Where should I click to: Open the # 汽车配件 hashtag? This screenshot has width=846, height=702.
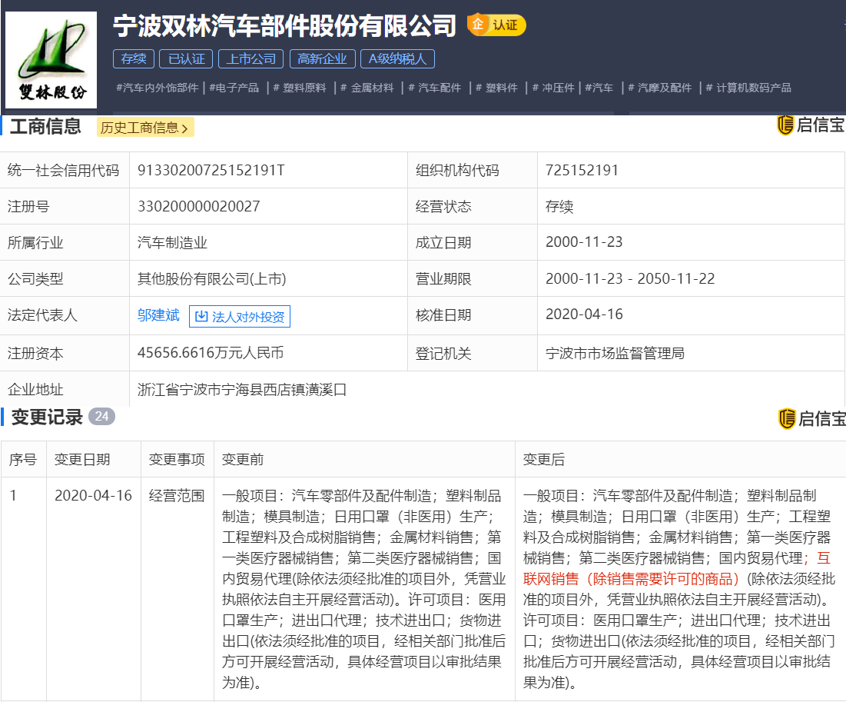tap(434, 88)
